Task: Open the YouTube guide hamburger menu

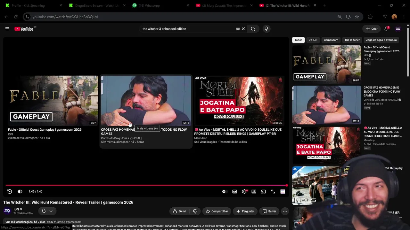Action: [7, 29]
